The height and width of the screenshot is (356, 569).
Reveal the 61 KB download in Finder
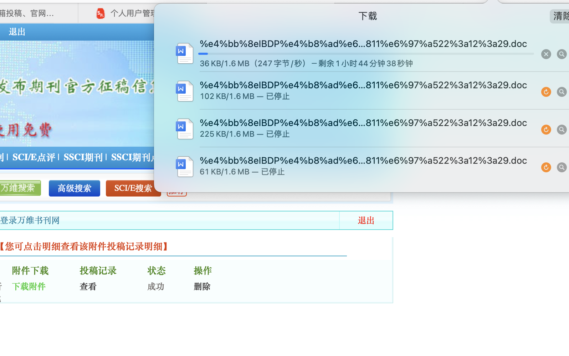pyautogui.click(x=562, y=167)
